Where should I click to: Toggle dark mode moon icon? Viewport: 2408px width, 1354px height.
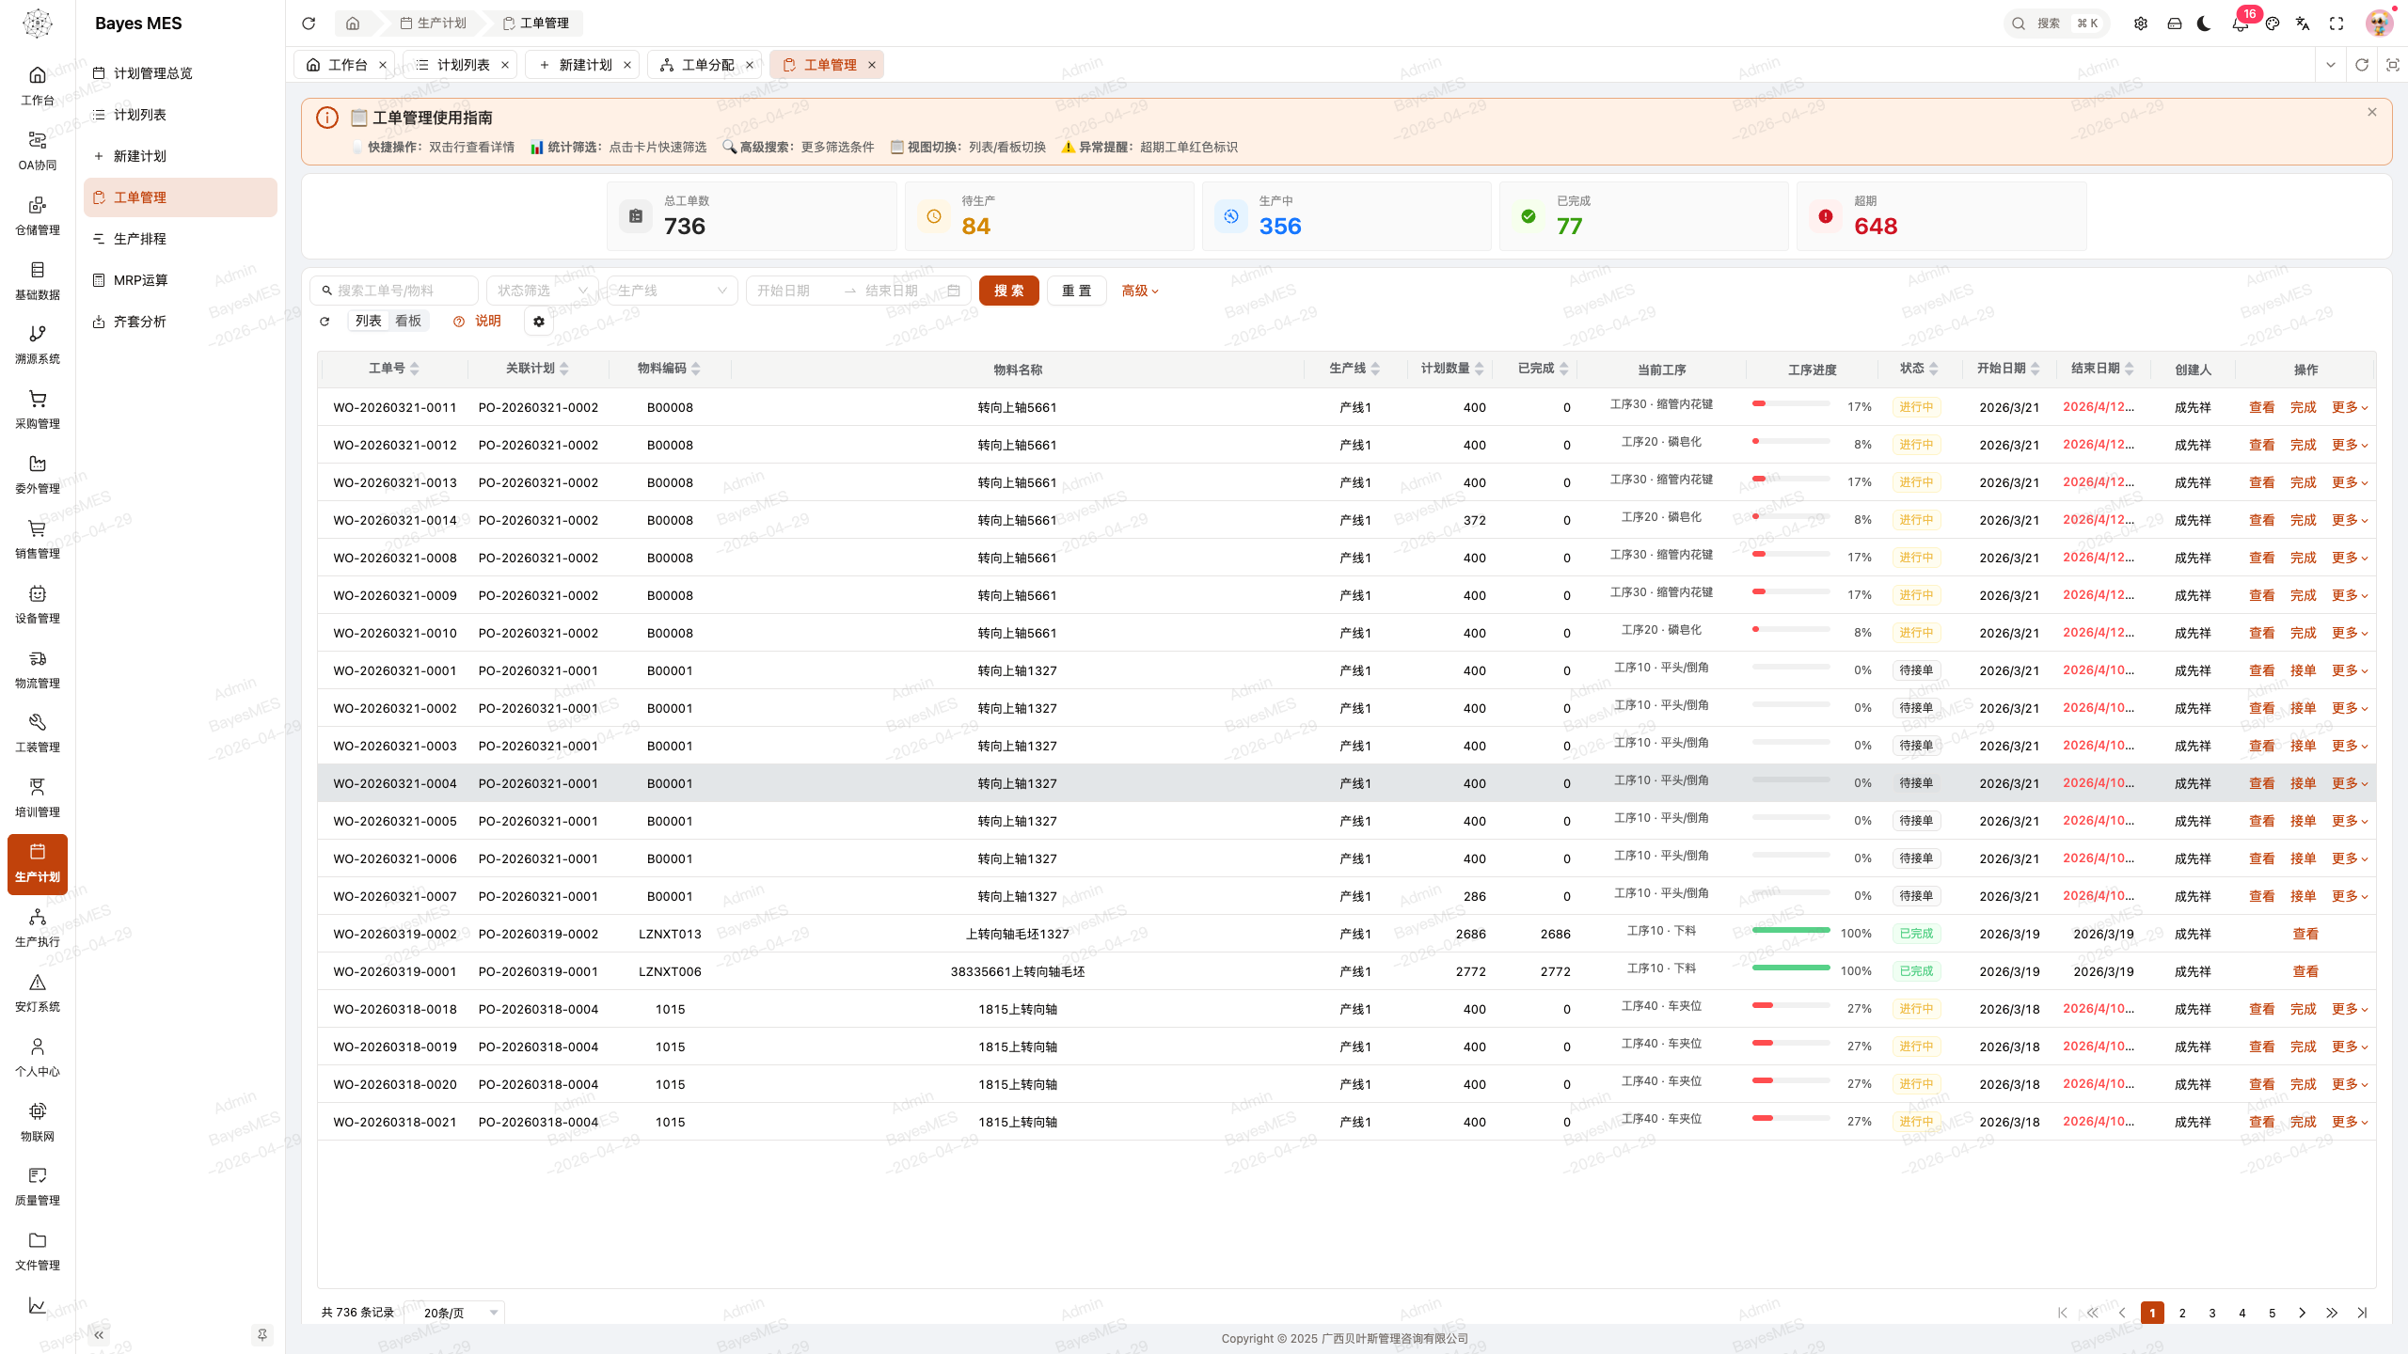pos(2204,24)
